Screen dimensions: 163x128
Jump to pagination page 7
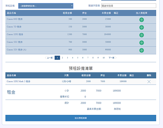(x=88, y=58)
